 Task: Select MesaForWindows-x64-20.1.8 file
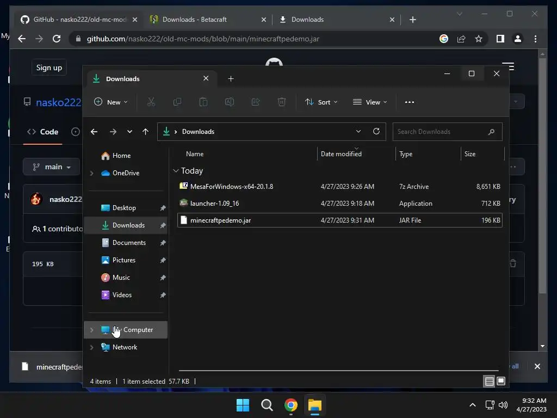point(339,187)
